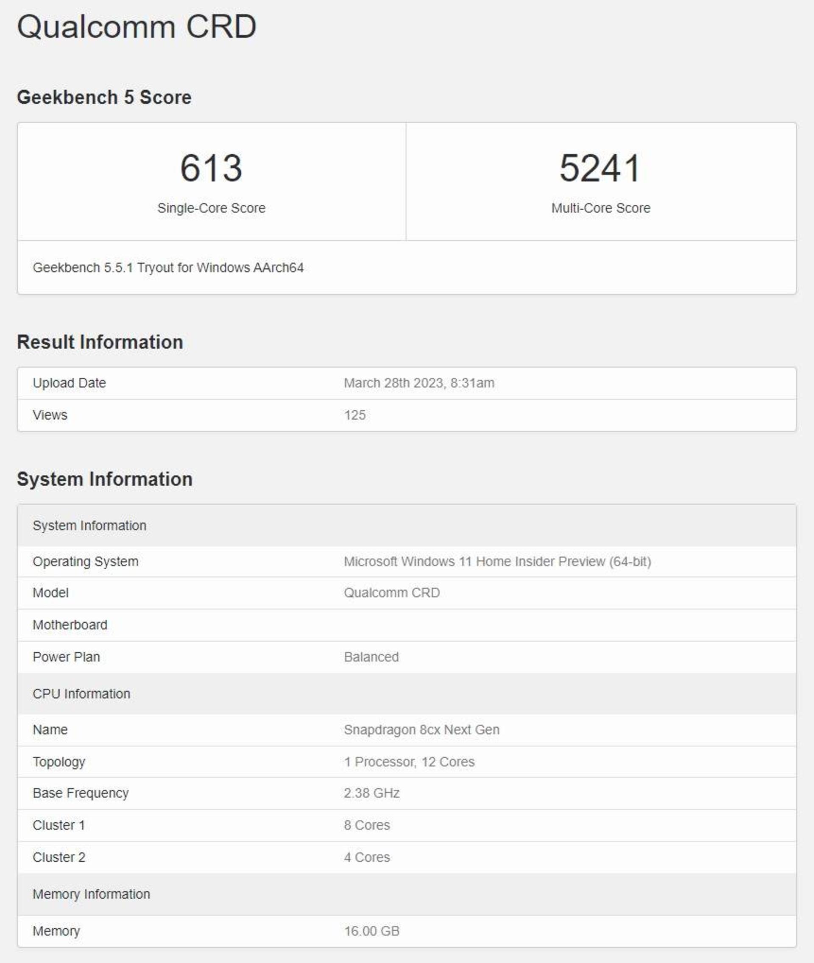814x963 pixels.
Task: Click the Cluster 2 label
Action: (59, 857)
